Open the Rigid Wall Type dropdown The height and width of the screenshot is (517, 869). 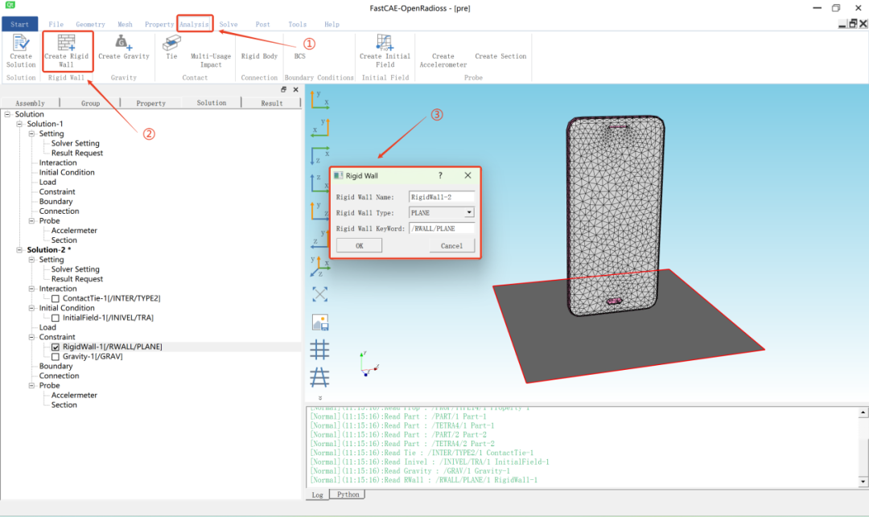coord(469,212)
